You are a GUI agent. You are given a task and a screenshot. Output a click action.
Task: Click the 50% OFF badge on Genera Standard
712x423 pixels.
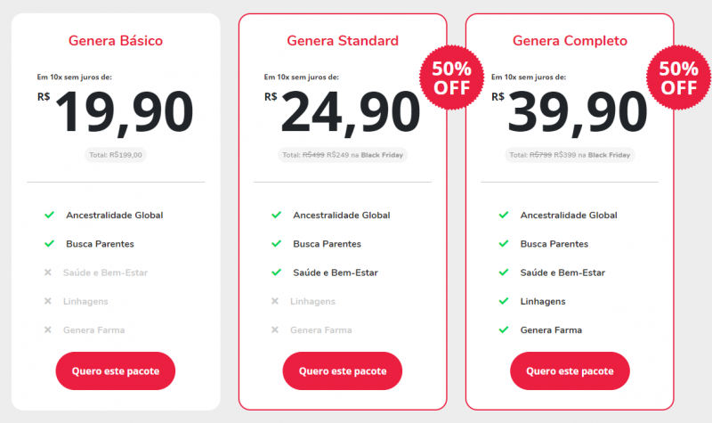pyautogui.click(x=452, y=78)
